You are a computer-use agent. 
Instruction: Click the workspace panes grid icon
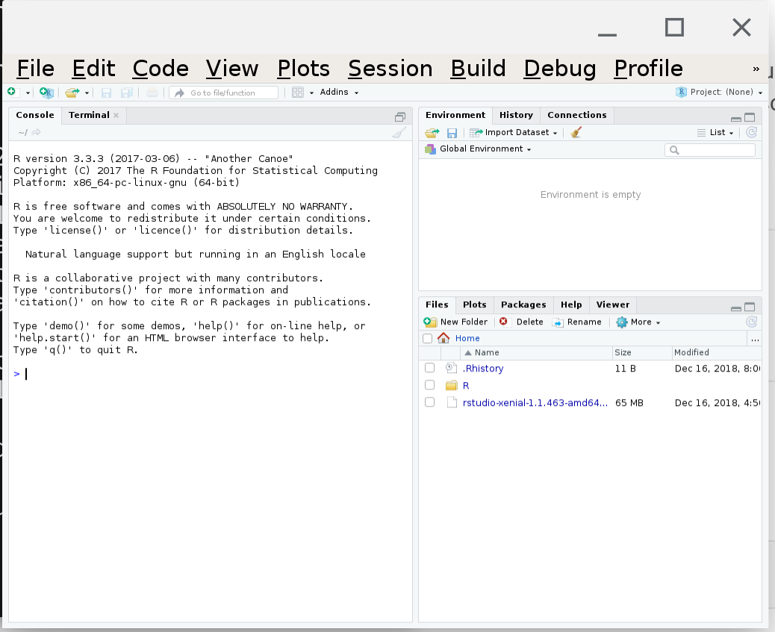pyautogui.click(x=298, y=93)
